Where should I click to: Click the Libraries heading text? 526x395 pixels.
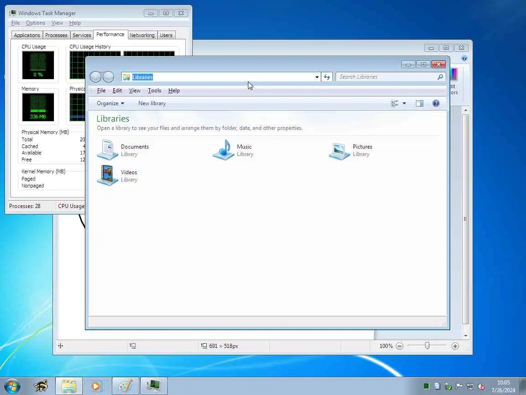click(113, 118)
